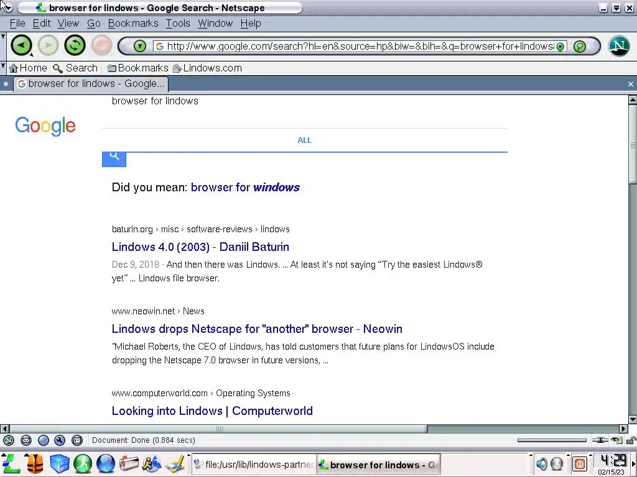Open 'Looking into Lindows | Computerworld' result
The width and height of the screenshot is (637, 477).
click(x=212, y=411)
